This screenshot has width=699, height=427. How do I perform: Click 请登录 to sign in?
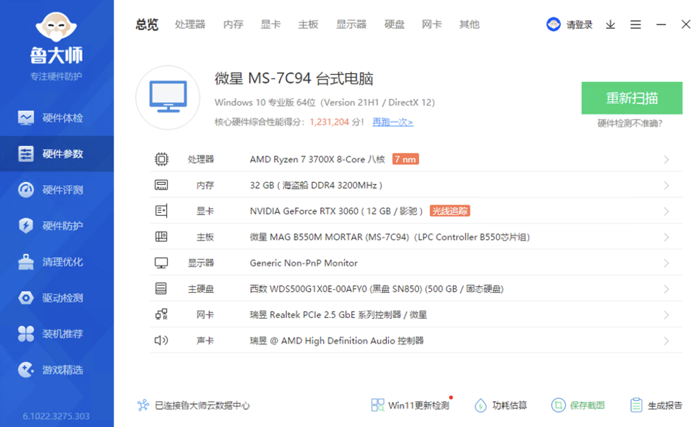coord(579,25)
